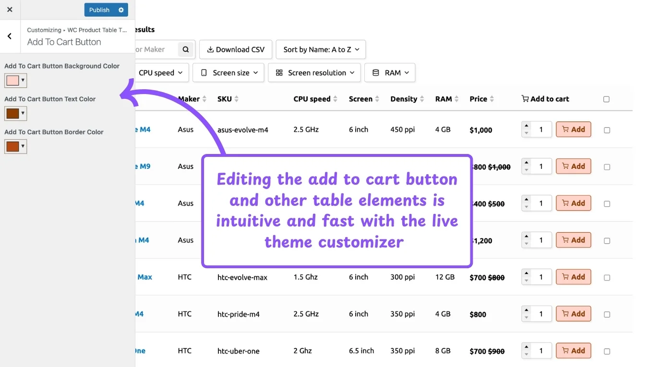Add htc-evolve-max to cart
648x367 pixels.
point(574,277)
